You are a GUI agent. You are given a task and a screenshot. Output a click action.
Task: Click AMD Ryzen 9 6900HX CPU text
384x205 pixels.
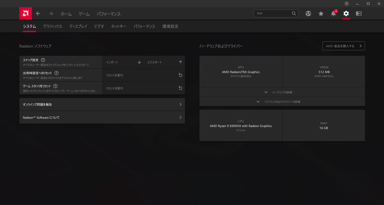(241, 126)
